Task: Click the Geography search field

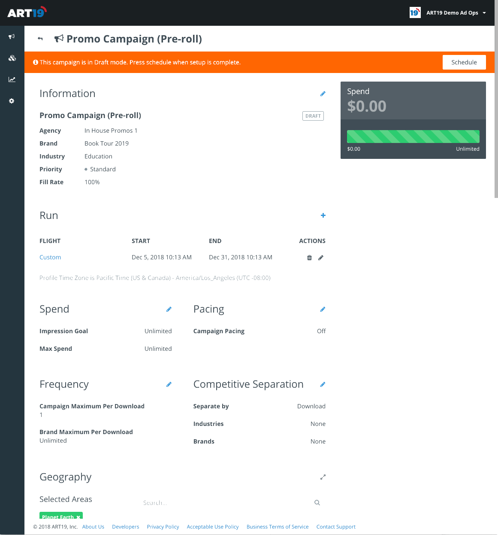Action: point(227,503)
